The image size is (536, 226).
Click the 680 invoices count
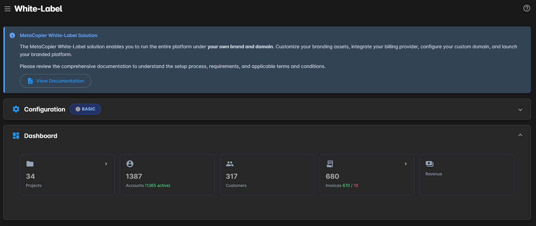point(332,176)
